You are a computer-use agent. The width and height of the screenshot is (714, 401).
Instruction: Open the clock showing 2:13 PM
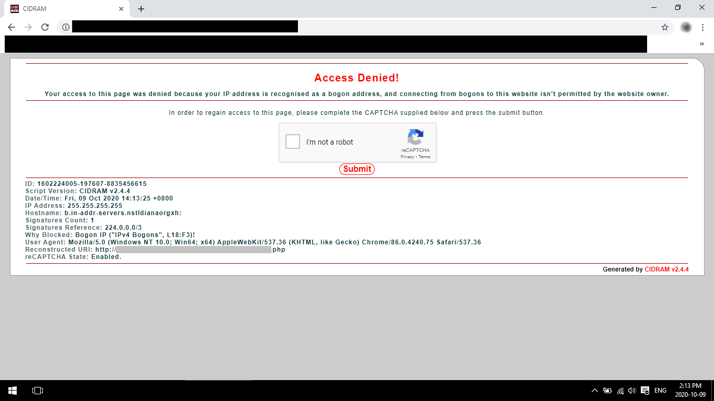pos(690,390)
